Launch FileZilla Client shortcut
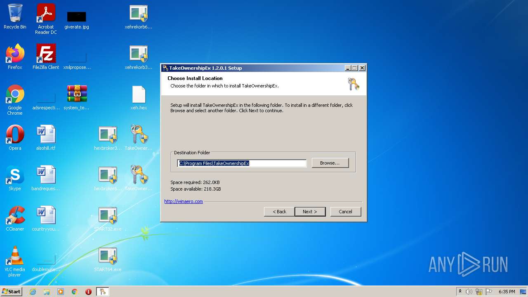 pyautogui.click(x=46, y=57)
